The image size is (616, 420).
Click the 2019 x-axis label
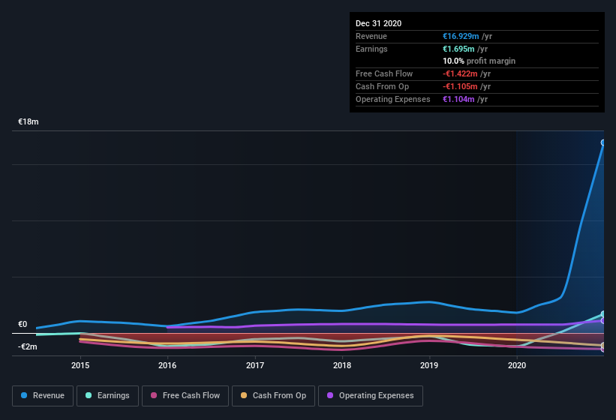click(x=429, y=365)
